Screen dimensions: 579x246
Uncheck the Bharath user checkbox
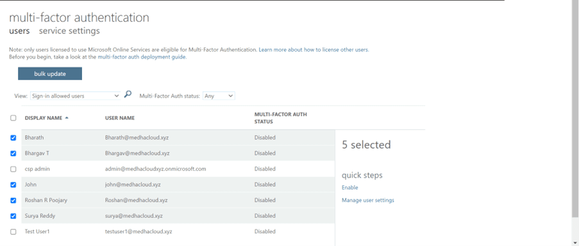point(13,138)
